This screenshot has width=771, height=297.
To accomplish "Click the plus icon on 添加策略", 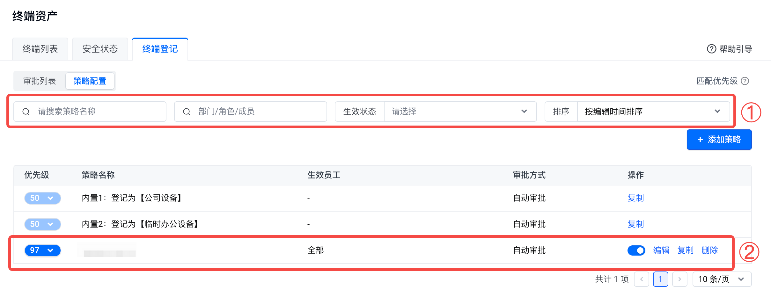I will (700, 140).
